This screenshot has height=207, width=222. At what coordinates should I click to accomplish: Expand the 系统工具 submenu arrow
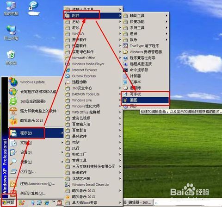[x=166, y=28]
